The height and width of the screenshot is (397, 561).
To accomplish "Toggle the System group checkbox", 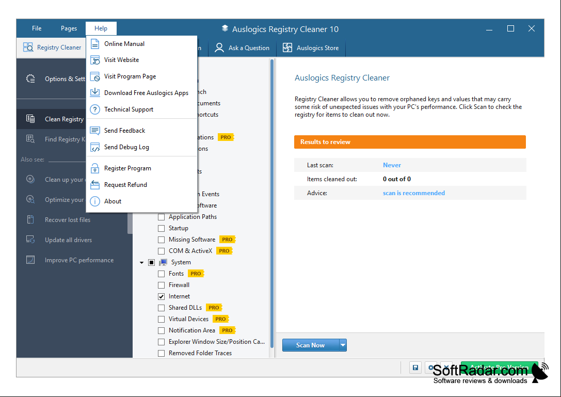I will click(151, 262).
